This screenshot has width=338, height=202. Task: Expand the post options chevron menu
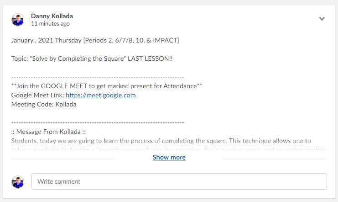tap(322, 19)
